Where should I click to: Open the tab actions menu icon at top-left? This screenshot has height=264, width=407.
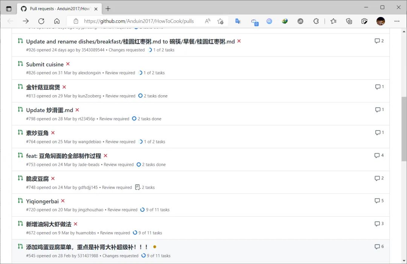(9, 9)
